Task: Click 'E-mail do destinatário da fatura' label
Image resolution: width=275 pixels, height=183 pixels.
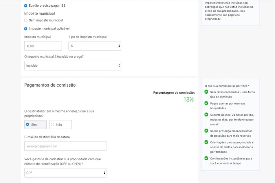Action: pos(47,137)
